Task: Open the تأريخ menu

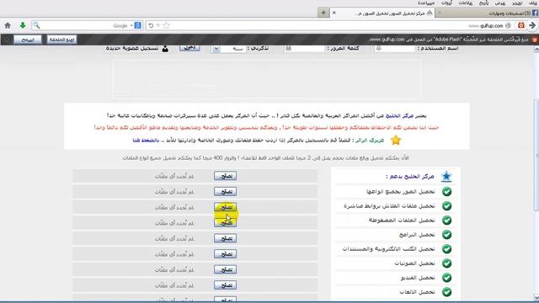Action: pos(483,3)
